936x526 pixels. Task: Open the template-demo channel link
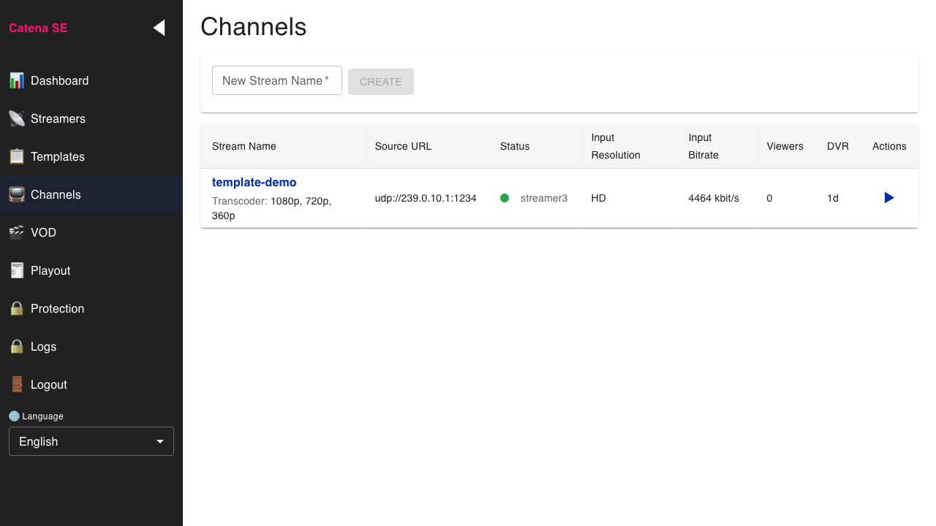[x=254, y=182]
